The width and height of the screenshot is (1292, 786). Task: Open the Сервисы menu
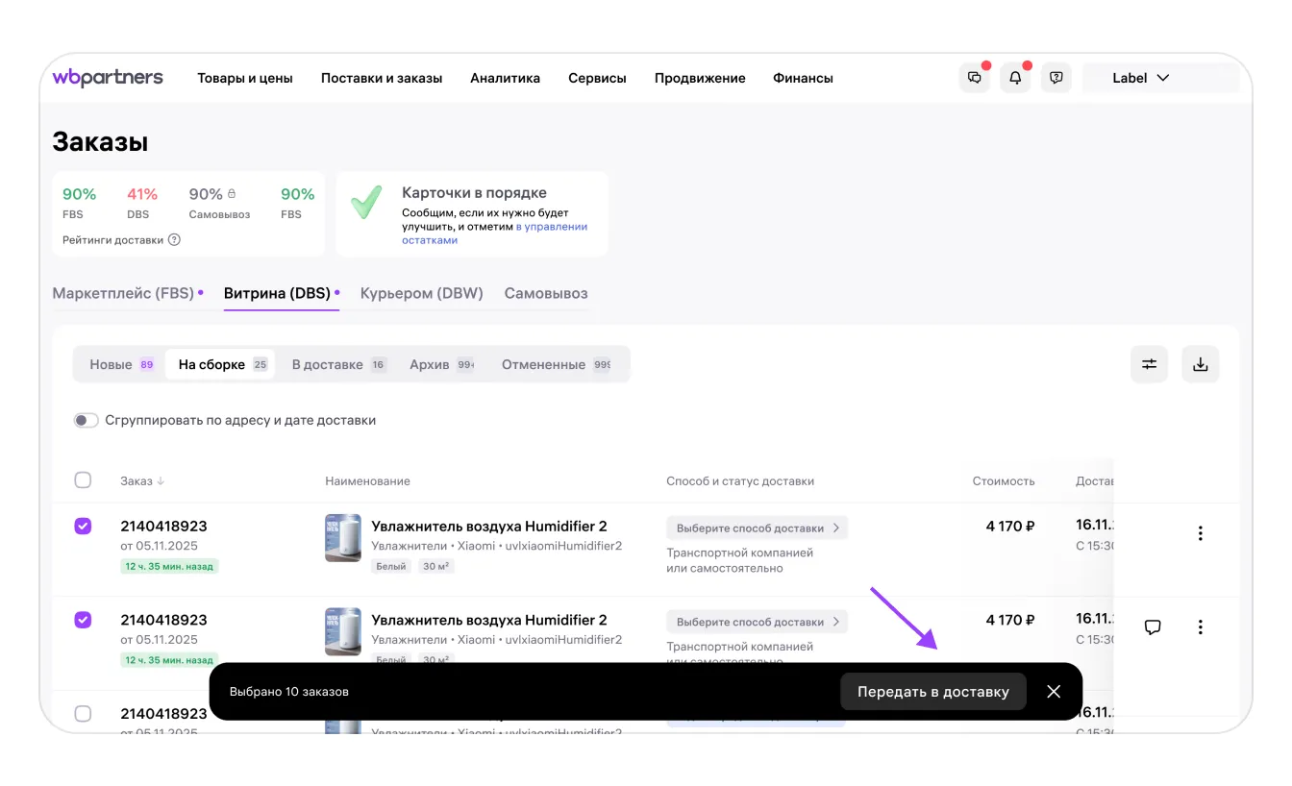[x=597, y=78]
